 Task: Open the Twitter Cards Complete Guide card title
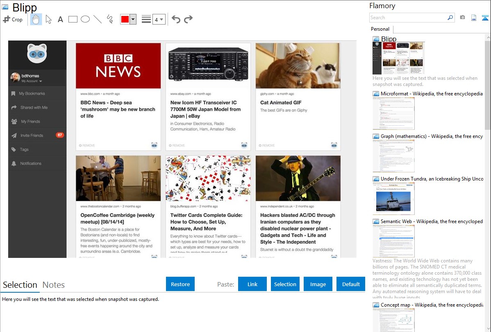click(x=206, y=222)
